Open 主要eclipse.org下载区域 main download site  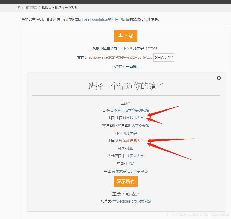tap(132, 201)
